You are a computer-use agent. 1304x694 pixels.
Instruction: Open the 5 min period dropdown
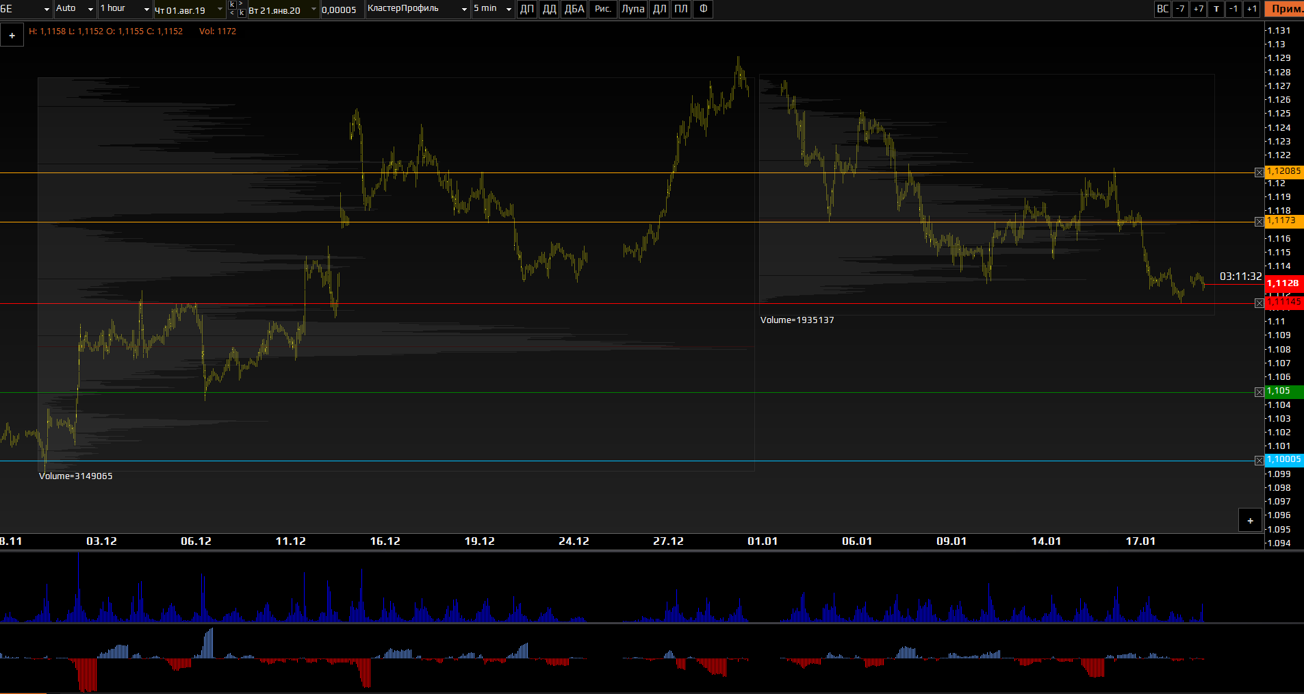493,9
